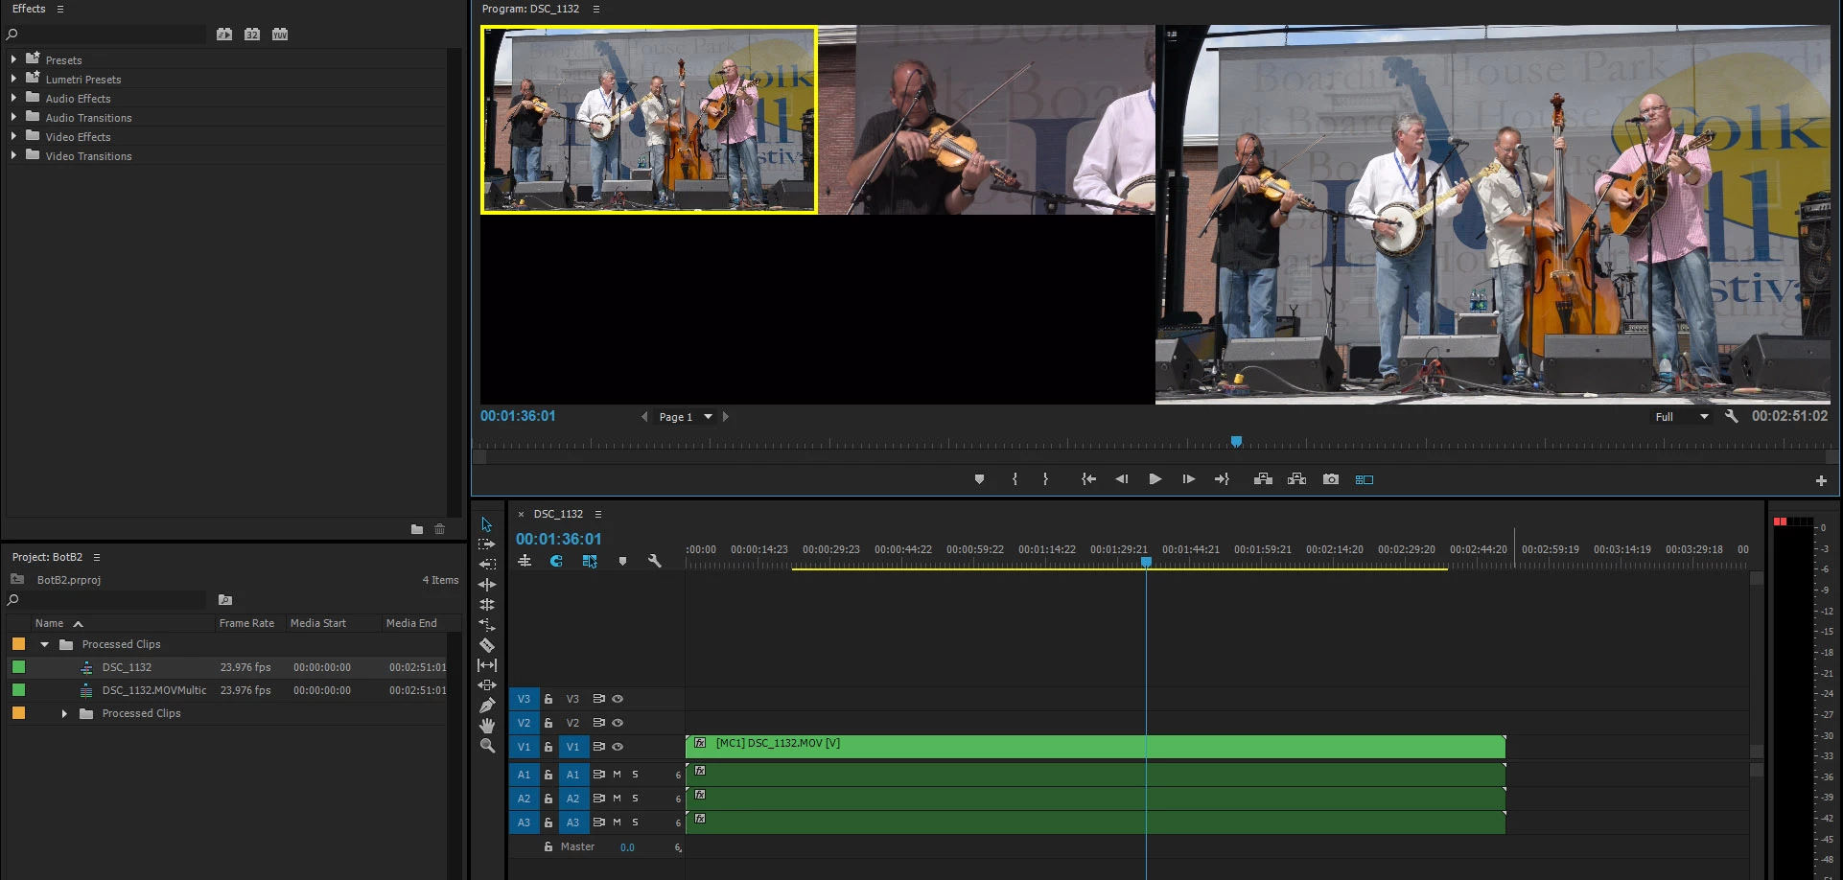Toggle V1 track output eye icon
This screenshot has width=1843, height=880.
(x=618, y=747)
